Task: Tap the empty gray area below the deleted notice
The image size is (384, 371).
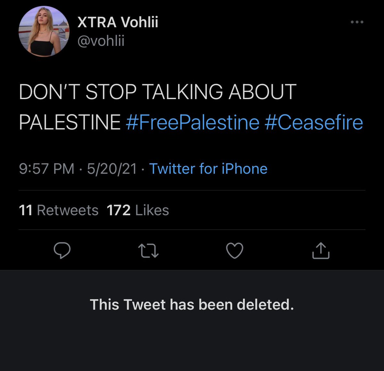Action: coord(192,346)
